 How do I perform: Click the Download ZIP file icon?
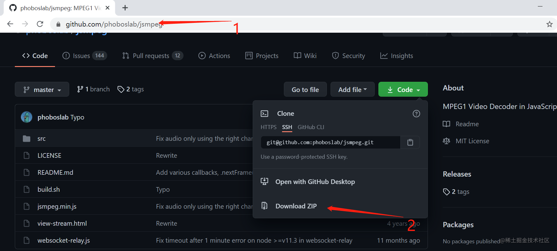(x=264, y=206)
